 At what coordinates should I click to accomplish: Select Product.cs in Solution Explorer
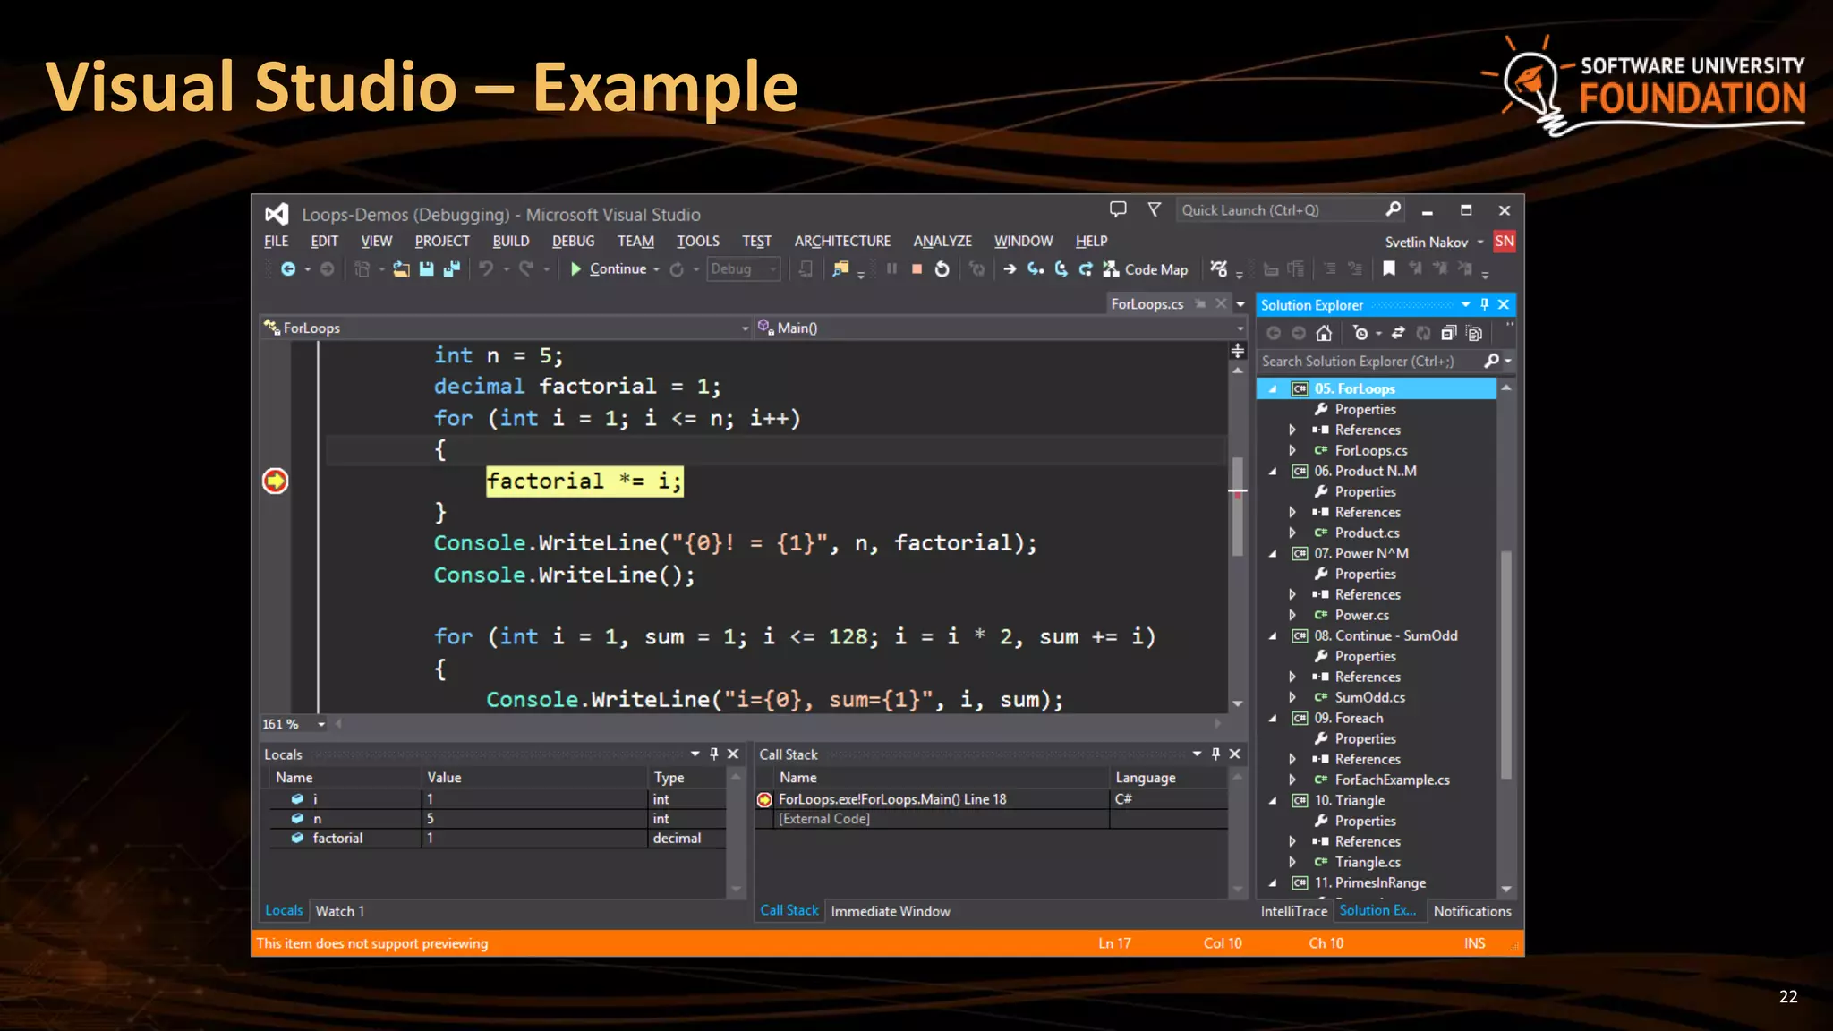pyautogui.click(x=1367, y=533)
